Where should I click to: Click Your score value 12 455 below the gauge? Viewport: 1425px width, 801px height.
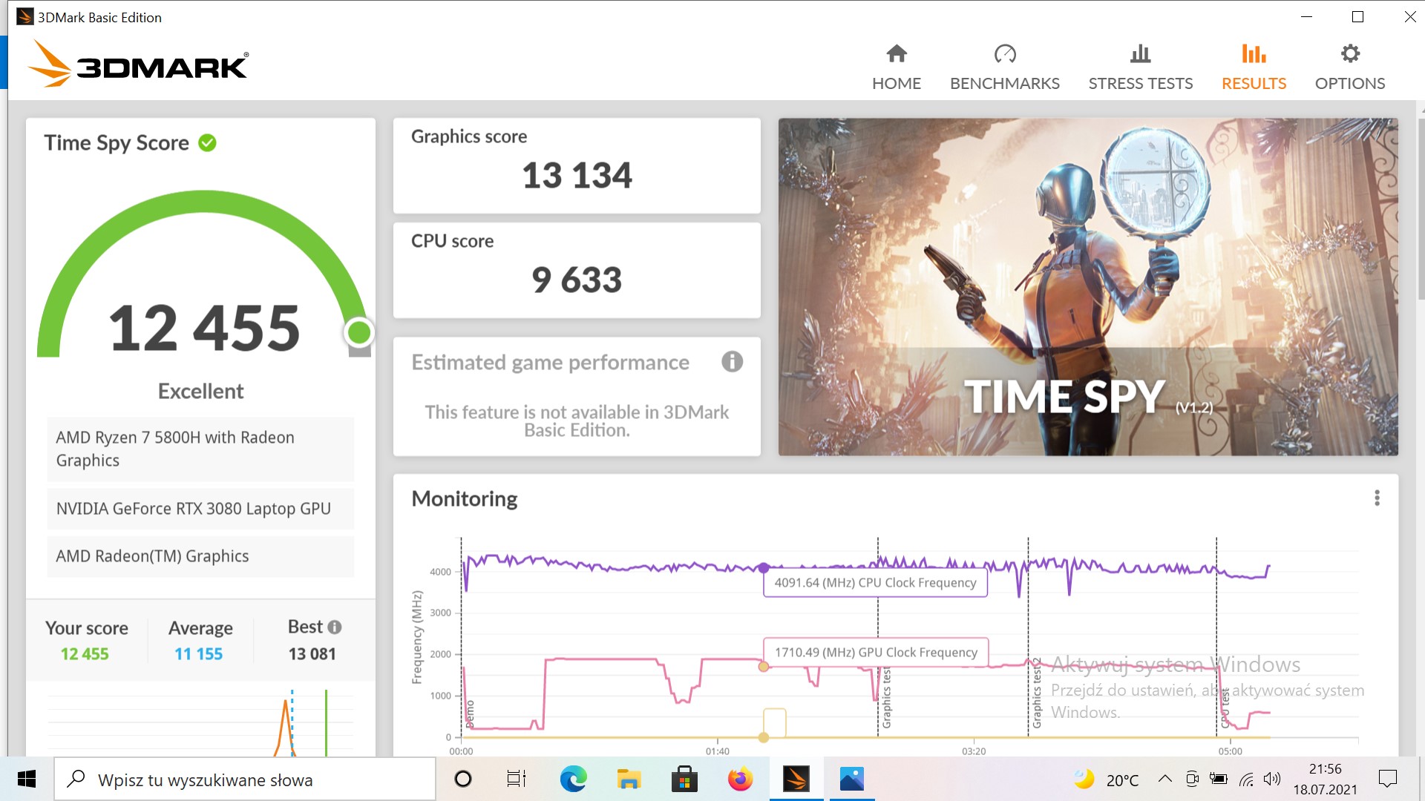85,654
